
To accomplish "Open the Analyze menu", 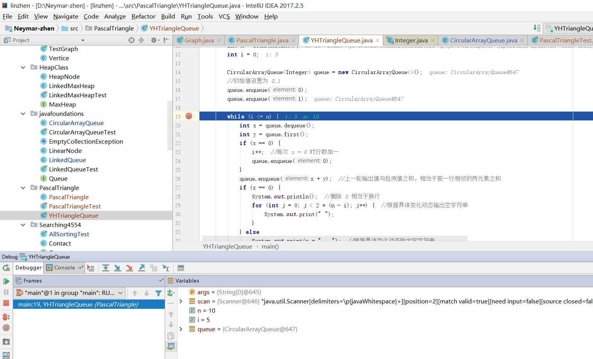I will tap(115, 16).
